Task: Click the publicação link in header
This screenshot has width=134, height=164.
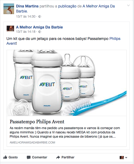Action: coord(67,6)
